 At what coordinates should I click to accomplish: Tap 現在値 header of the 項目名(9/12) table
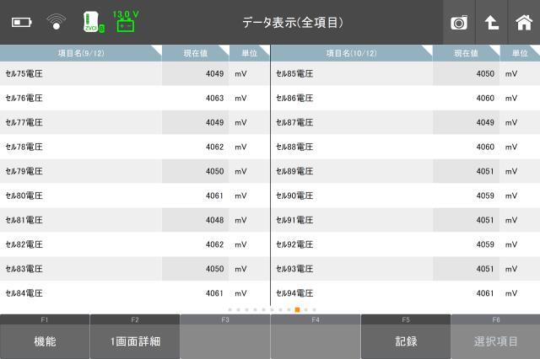196,53
